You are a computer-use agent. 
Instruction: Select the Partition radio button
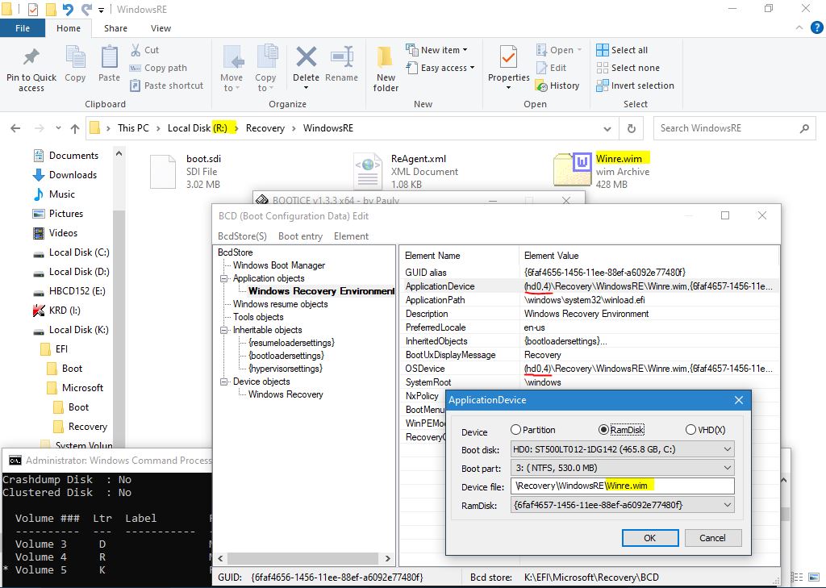coord(516,430)
